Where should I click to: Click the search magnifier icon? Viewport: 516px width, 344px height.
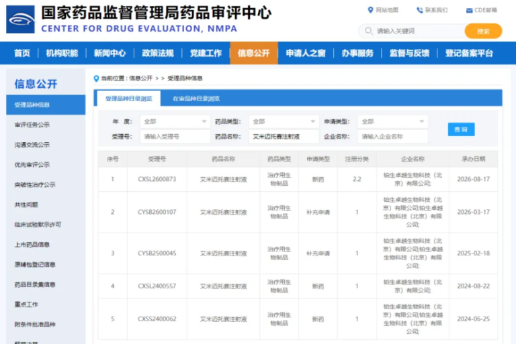click(369, 31)
